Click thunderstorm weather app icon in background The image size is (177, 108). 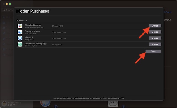pyautogui.click(x=45, y=104)
